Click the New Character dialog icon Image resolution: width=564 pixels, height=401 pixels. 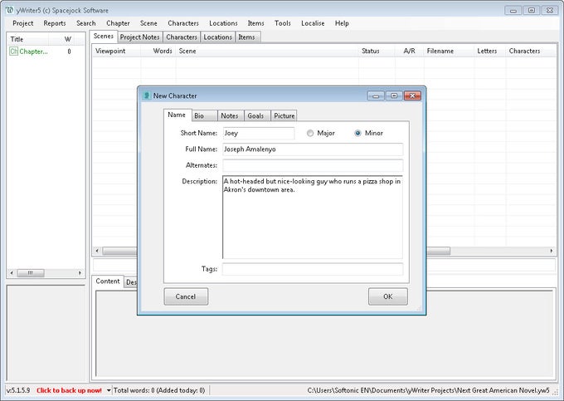point(147,95)
